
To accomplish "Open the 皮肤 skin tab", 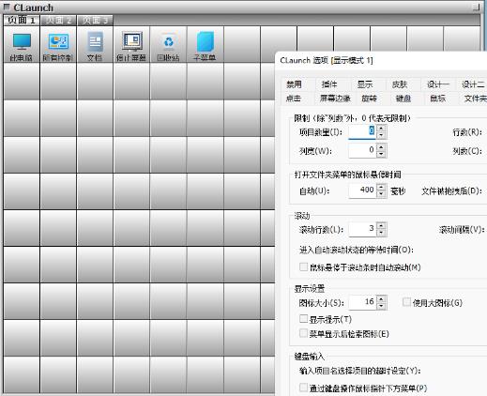I will click(400, 84).
